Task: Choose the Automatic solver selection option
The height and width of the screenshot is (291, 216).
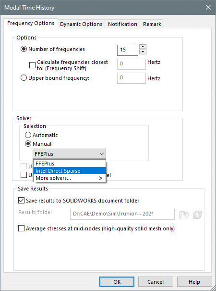Action: (x=28, y=135)
